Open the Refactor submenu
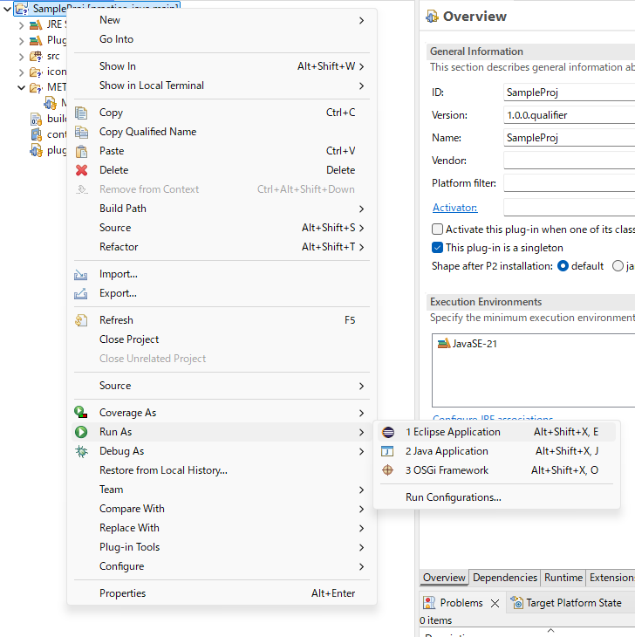 [x=222, y=247]
